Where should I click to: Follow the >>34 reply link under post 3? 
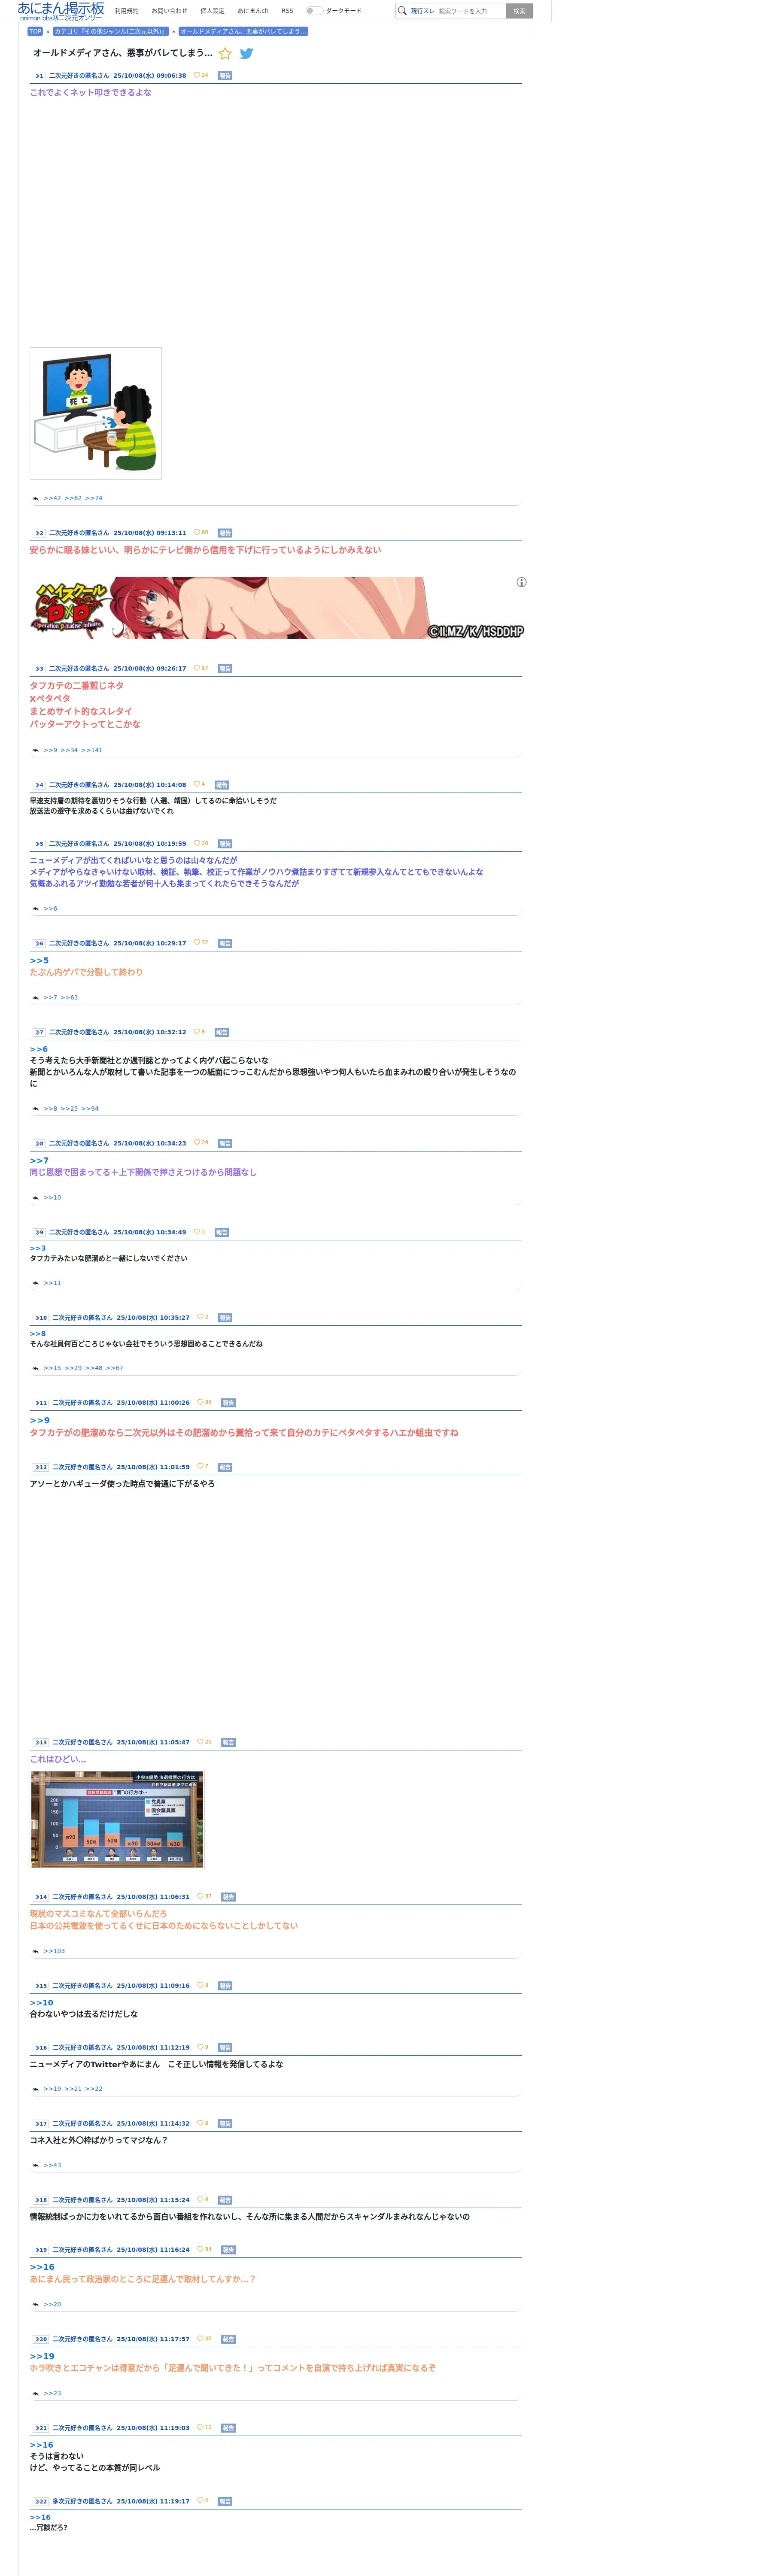pyautogui.click(x=69, y=750)
